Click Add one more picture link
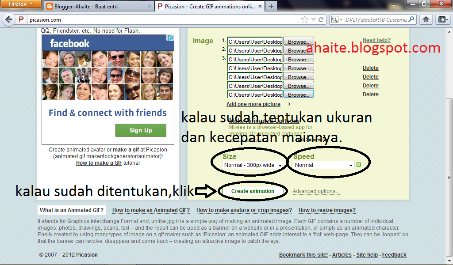This screenshot has height=265, width=453. (253, 104)
